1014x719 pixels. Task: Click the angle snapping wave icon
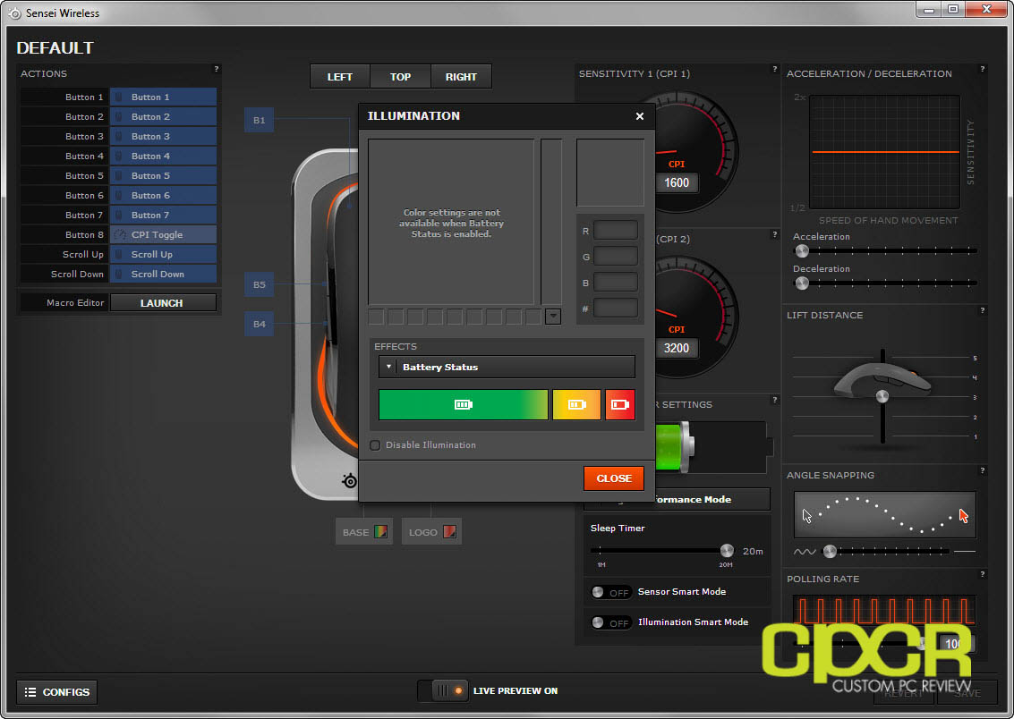[x=805, y=552]
